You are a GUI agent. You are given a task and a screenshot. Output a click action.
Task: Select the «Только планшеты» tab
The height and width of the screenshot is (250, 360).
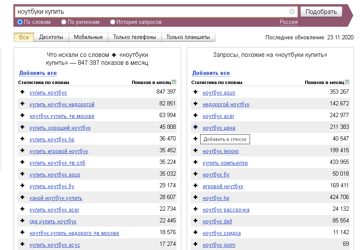pos(188,37)
